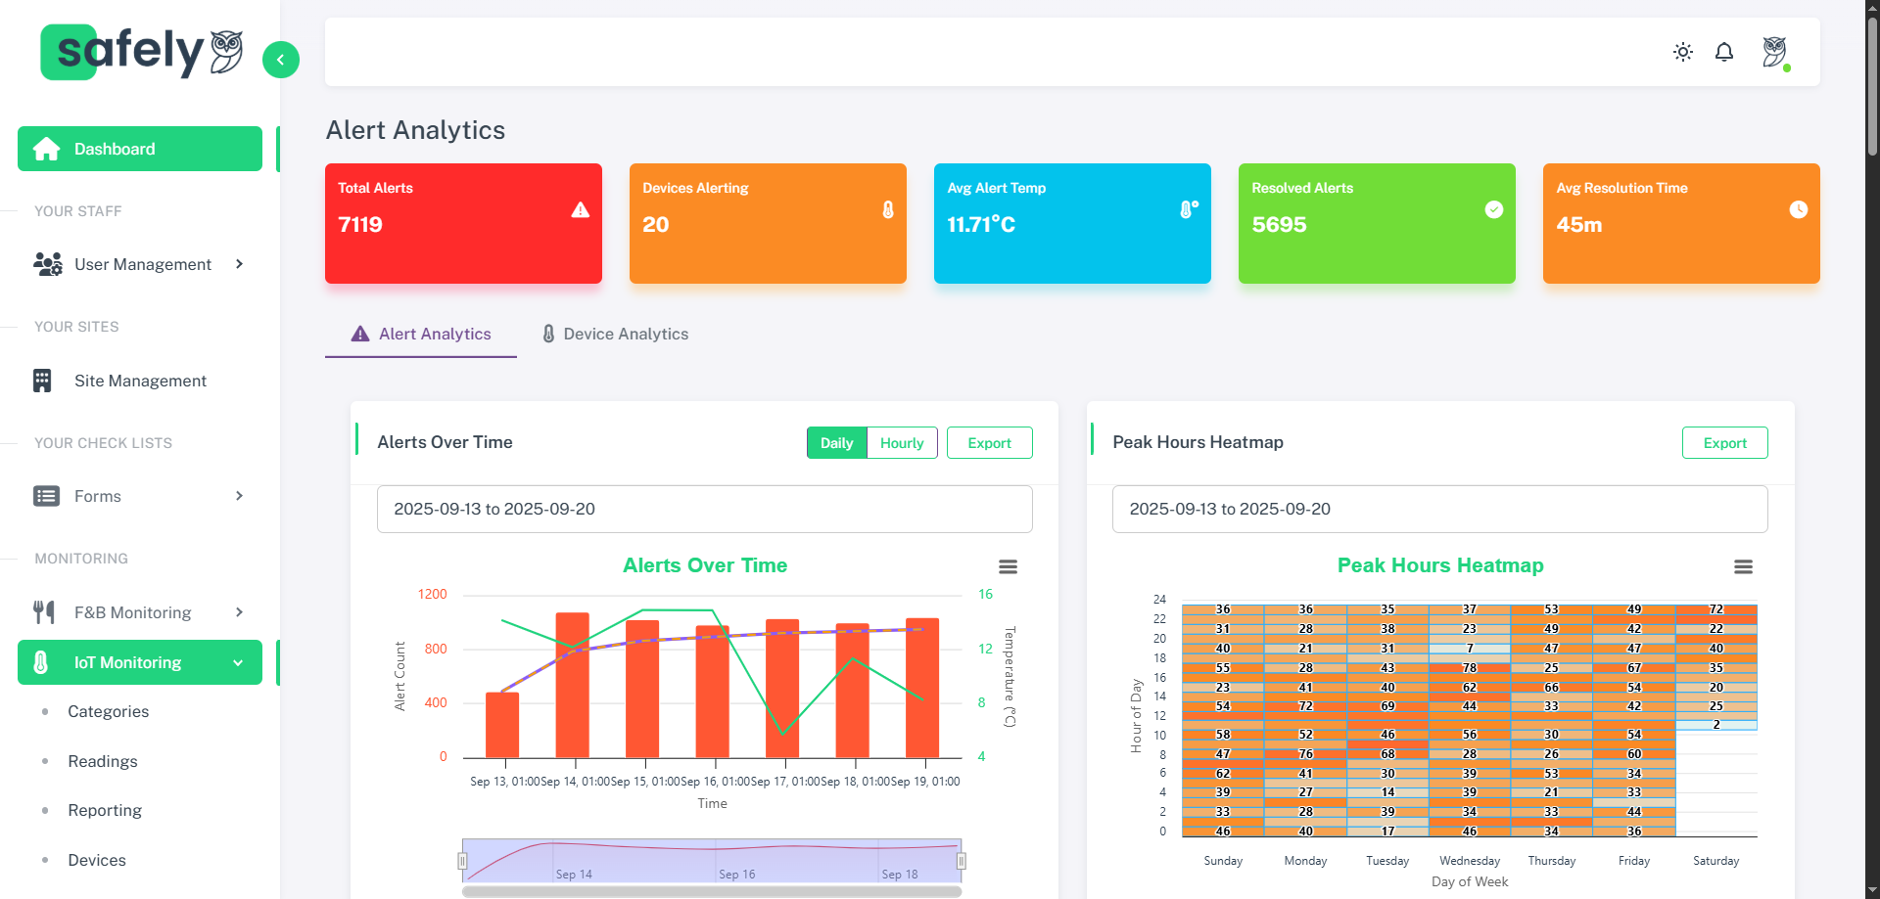Expand the Forms submenu
1880x899 pixels.
[x=239, y=496]
